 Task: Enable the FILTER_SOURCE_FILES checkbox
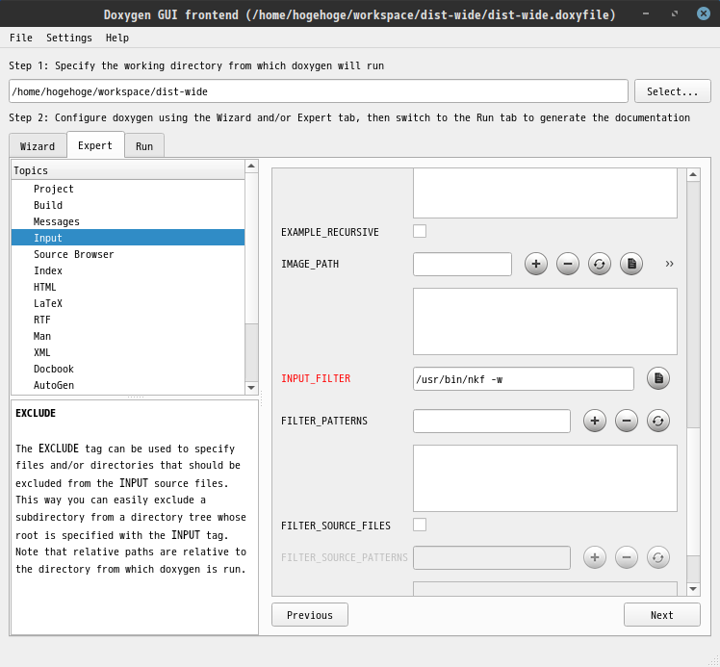(x=420, y=525)
